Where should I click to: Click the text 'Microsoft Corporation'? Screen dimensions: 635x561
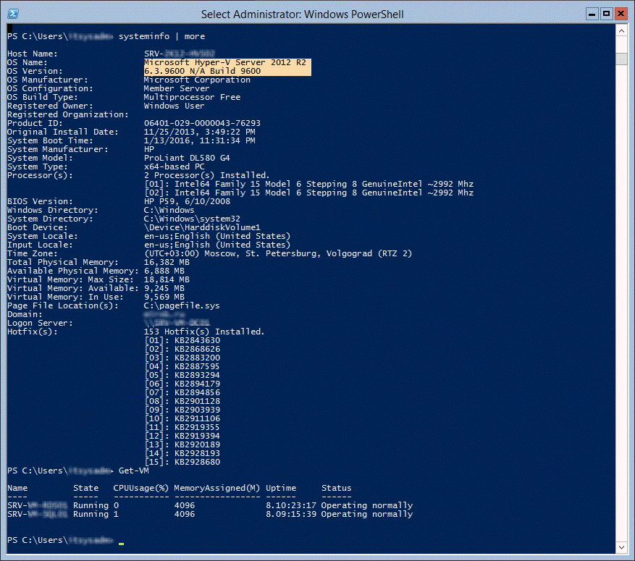pyautogui.click(x=197, y=80)
